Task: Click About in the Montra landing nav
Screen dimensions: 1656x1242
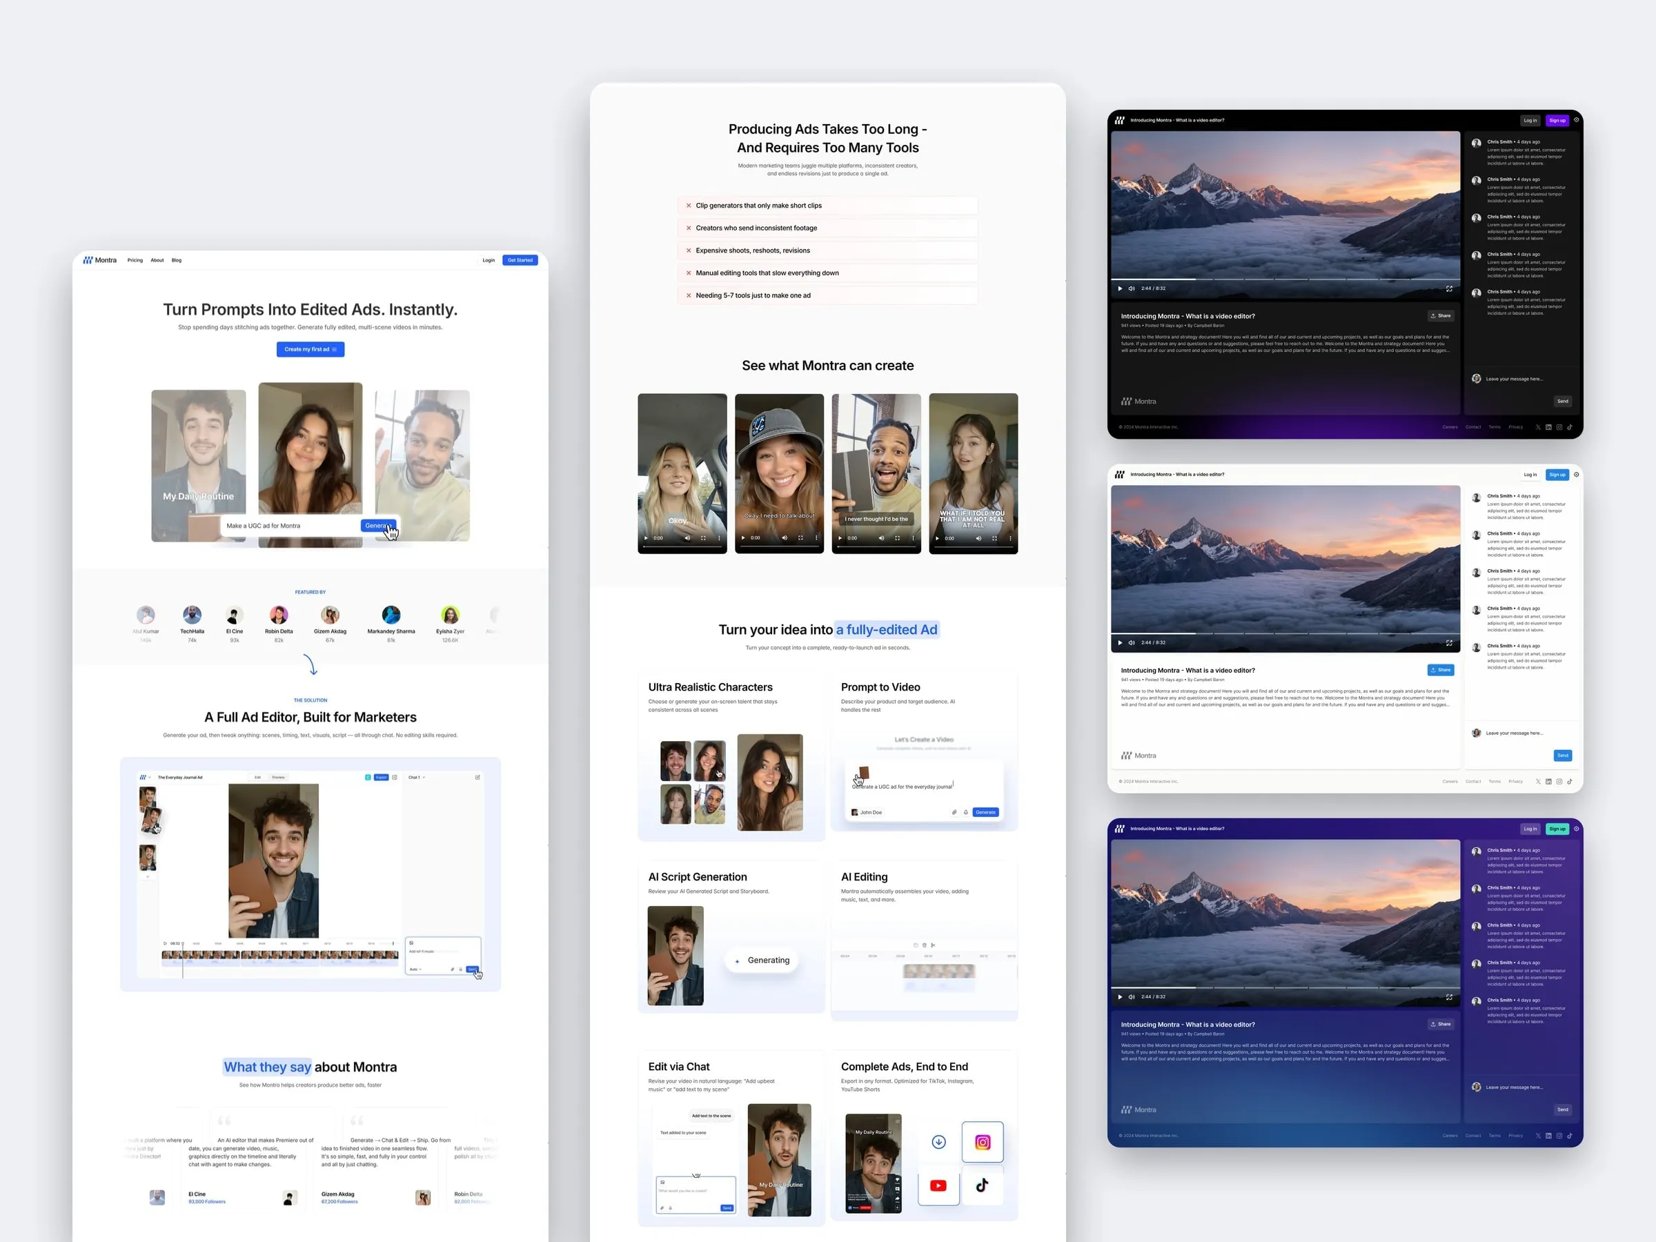Action: pyautogui.click(x=157, y=261)
